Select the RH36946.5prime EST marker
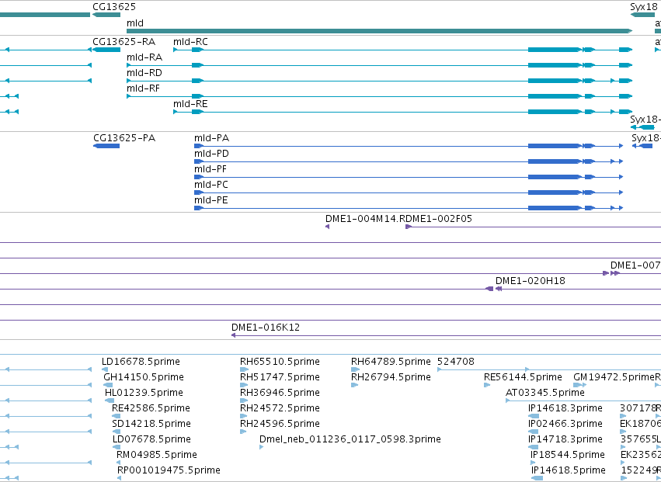The width and height of the screenshot is (661, 482). click(243, 401)
